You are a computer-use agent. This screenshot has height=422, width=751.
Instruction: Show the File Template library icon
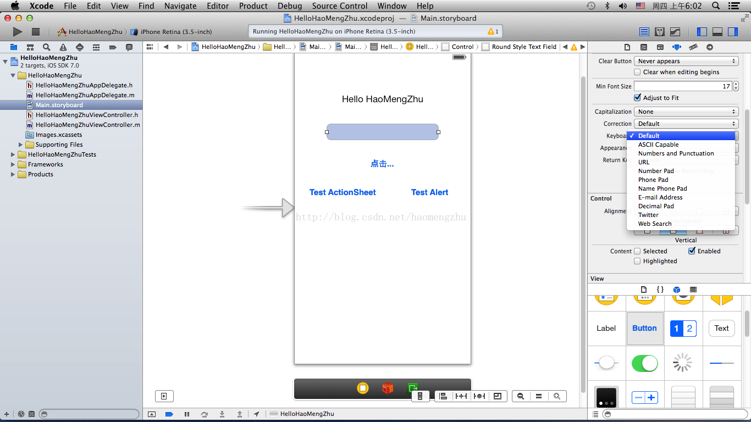(644, 290)
